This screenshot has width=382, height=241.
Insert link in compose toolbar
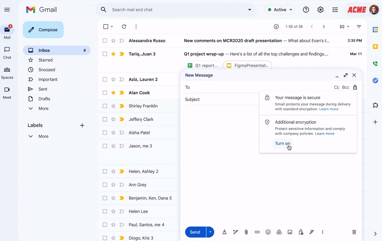pyautogui.click(x=257, y=232)
